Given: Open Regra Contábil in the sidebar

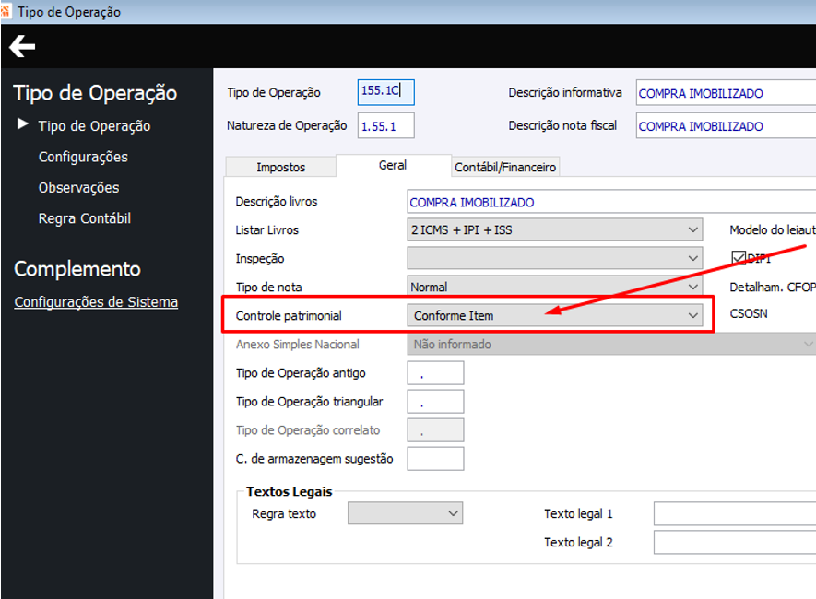Looking at the screenshot, I should (85, 218).
